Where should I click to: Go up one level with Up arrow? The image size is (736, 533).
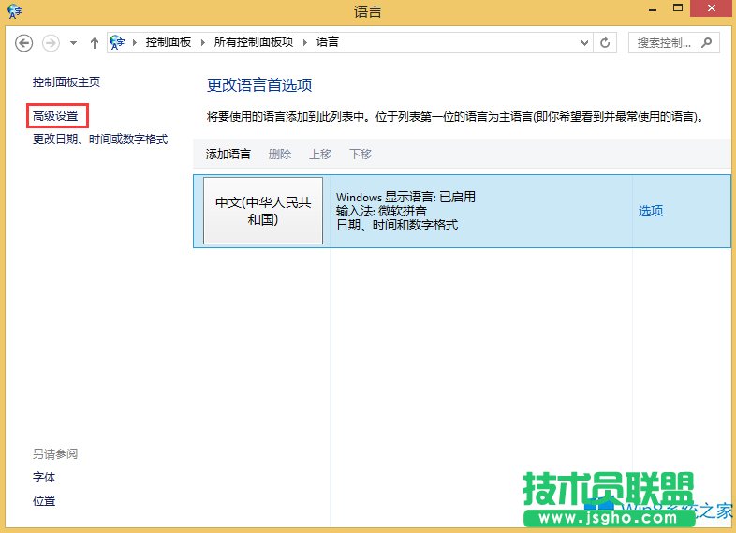95,43
